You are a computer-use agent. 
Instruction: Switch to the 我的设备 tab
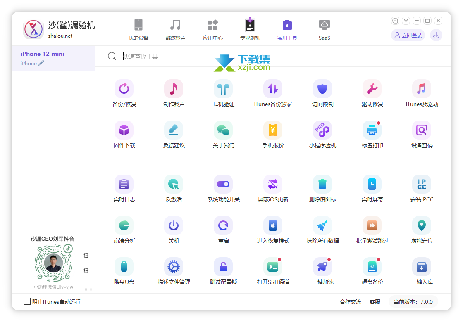click(138, 29)
